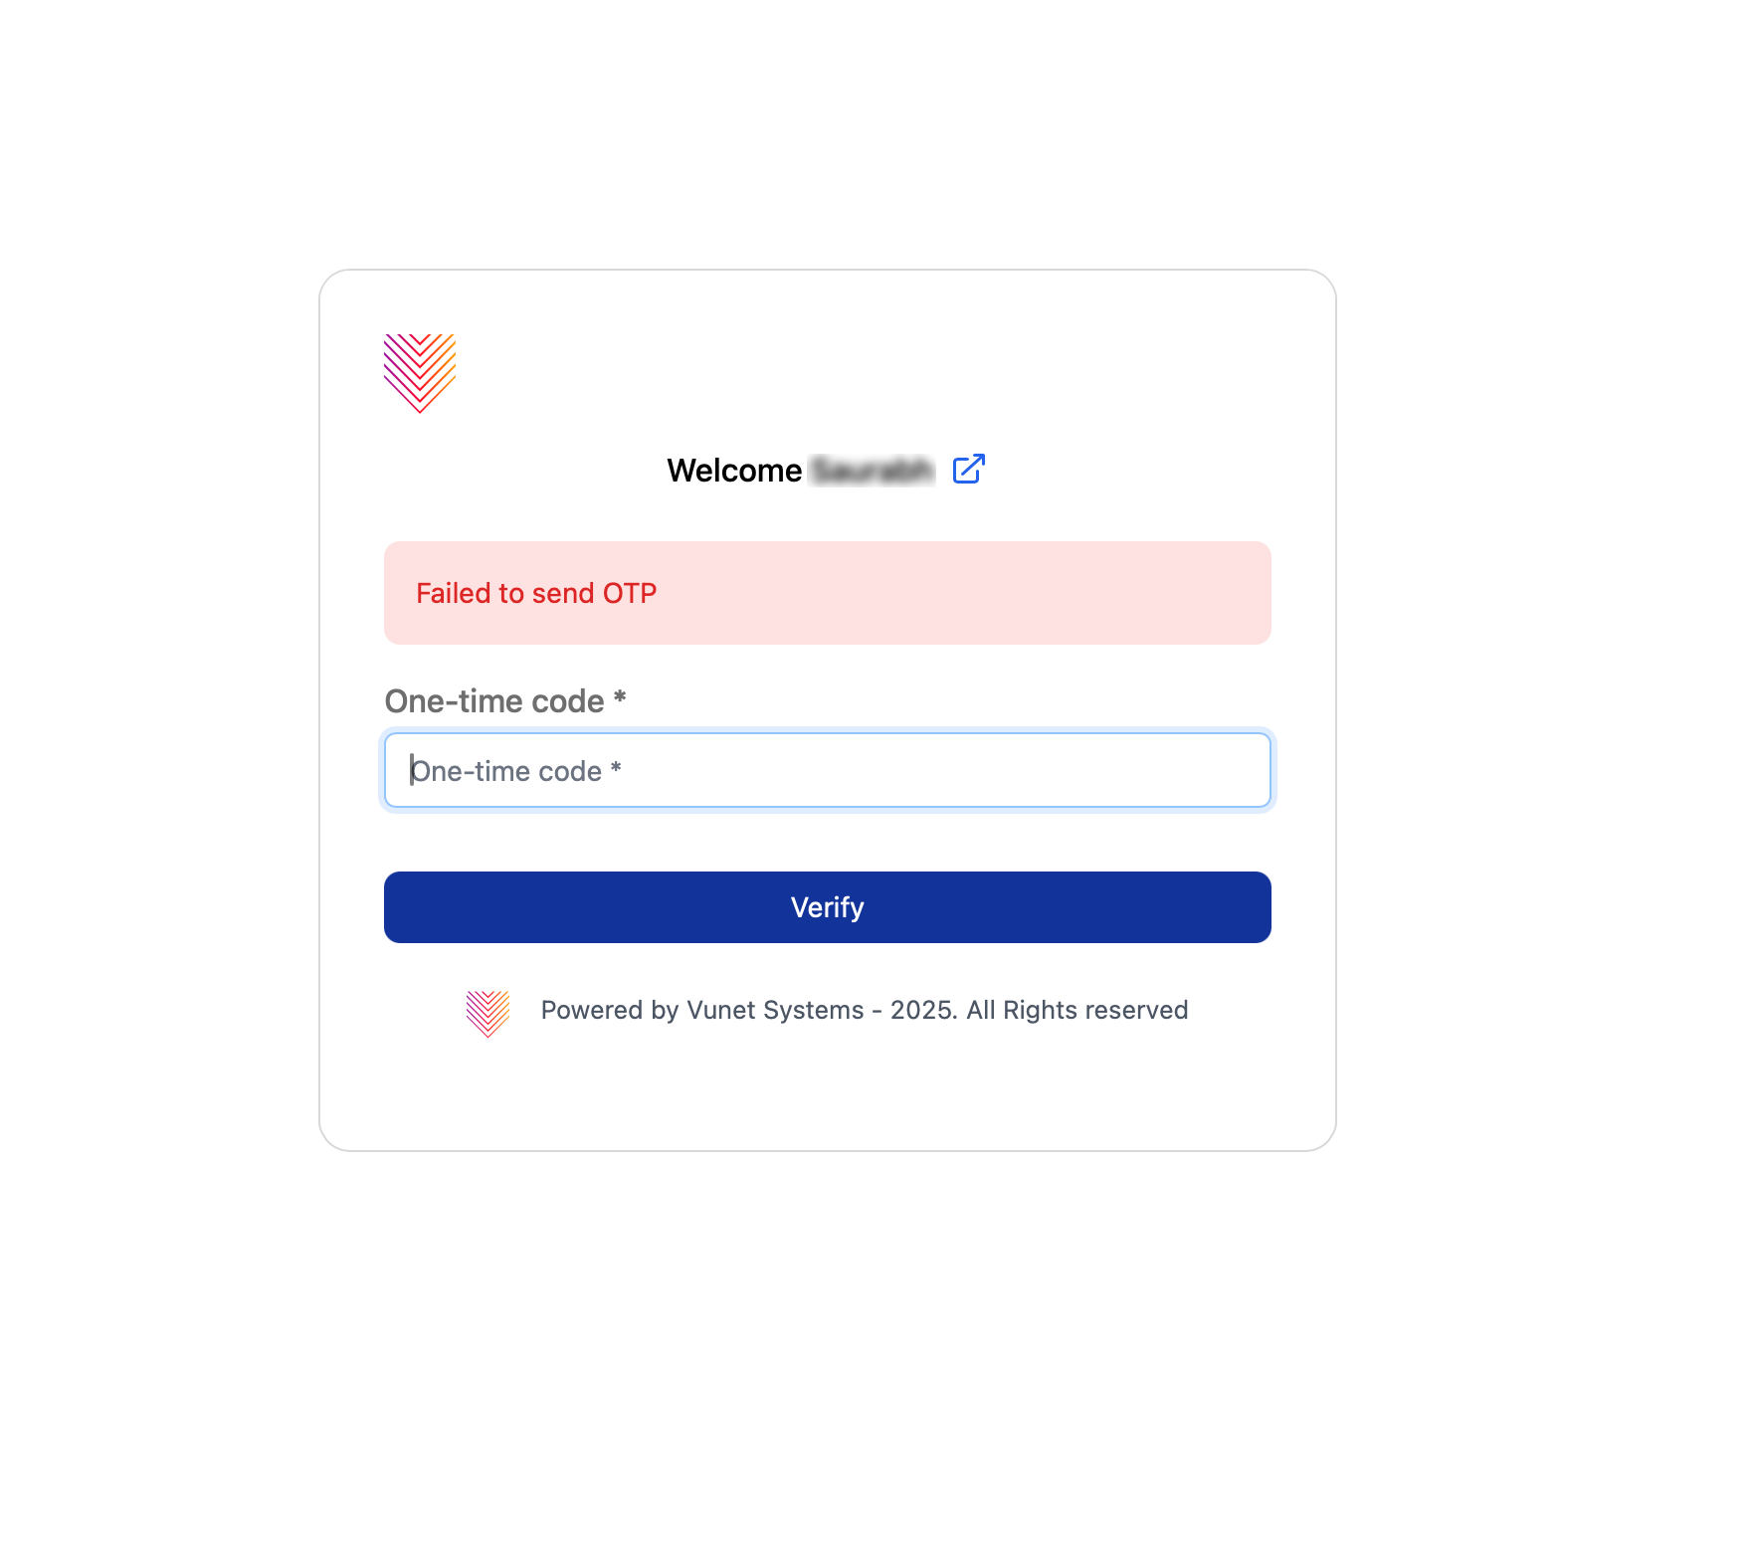Click the striped chevron logo above Welcome
The width and height of the screenshot is (1757, 1552).
[x=420, y=372]
